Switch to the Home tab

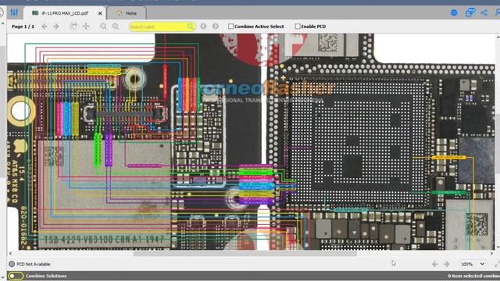[x=127, y=13]
